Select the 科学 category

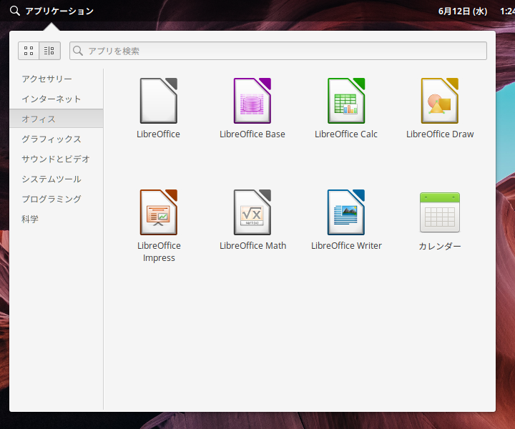click(57, 219)
